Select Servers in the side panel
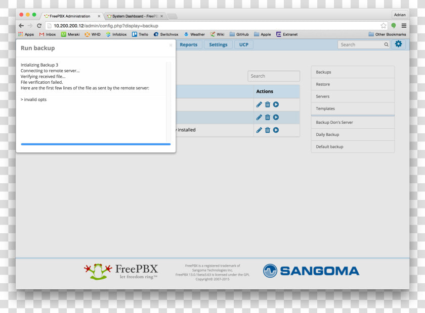425x313 pixels. click(353, 96)
